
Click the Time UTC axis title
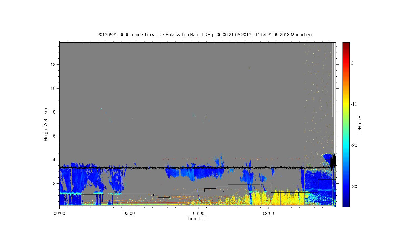pos(197,219)
